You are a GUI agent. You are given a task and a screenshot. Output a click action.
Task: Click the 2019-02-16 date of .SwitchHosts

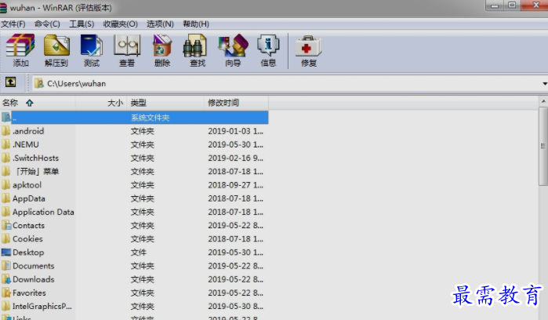[235, 158]
